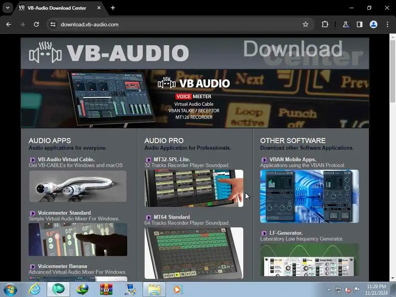
Task: Click 'Applications using the VBAN Protocol.' text
Action: (x=302, y=166)
